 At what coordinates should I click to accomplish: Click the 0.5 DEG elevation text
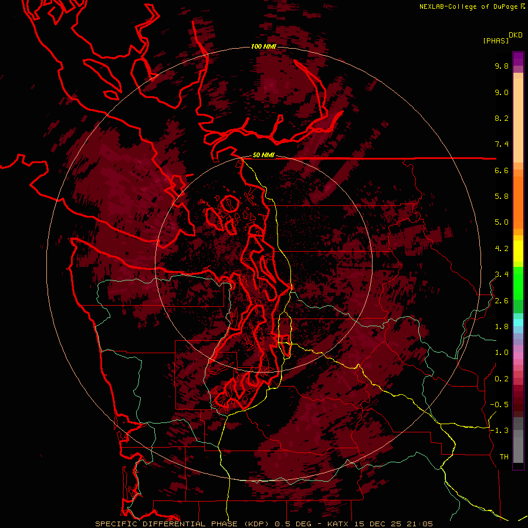(292, 524)
